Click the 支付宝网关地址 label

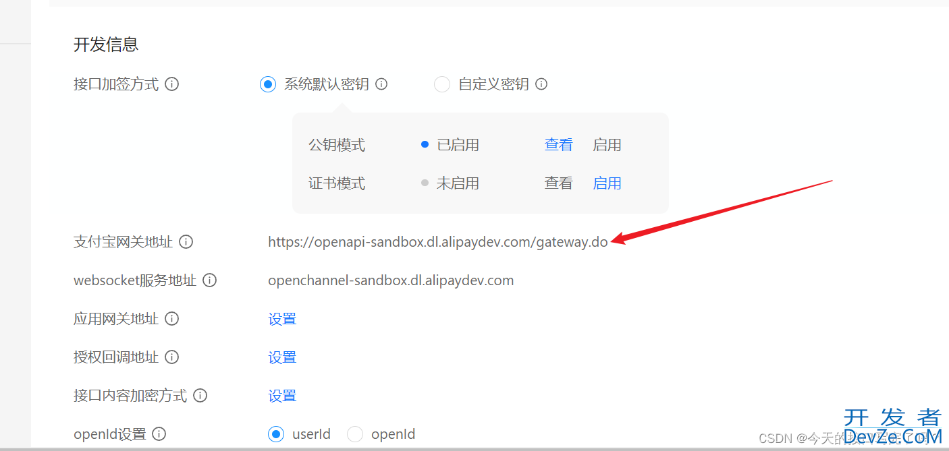tap(124, 241)
